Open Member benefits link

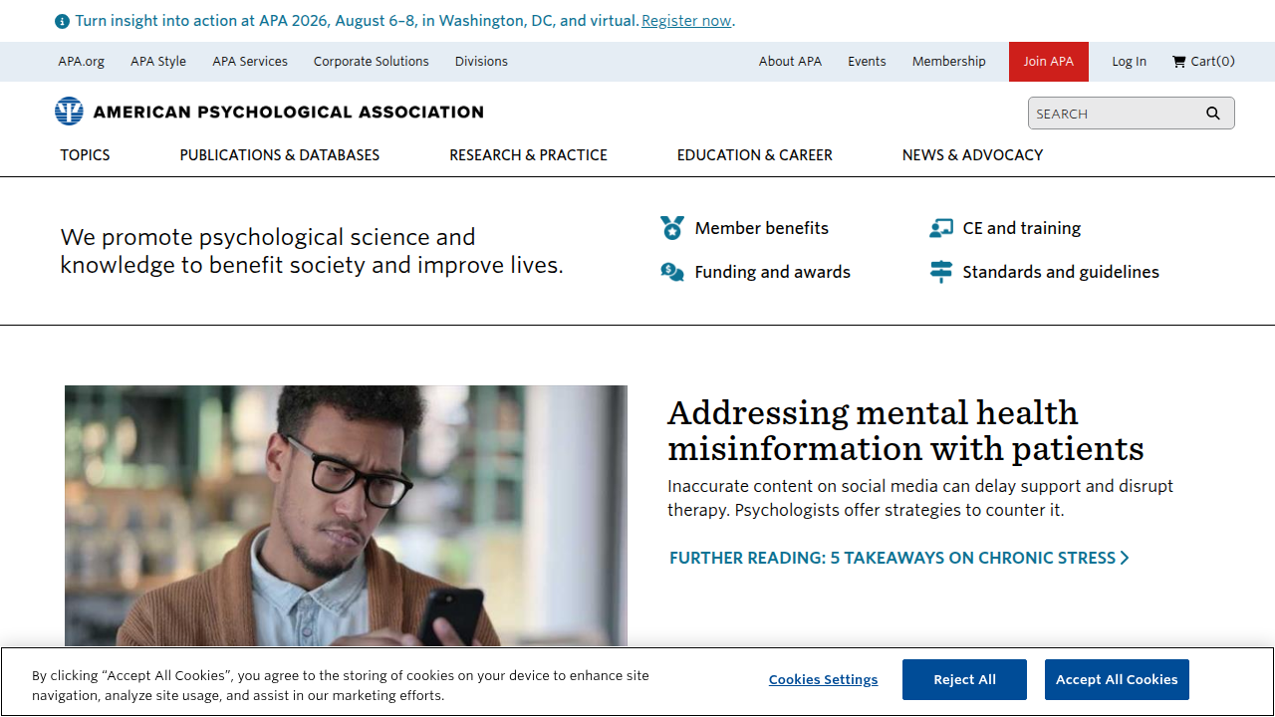pyautogui.click(x=761, y=228)
